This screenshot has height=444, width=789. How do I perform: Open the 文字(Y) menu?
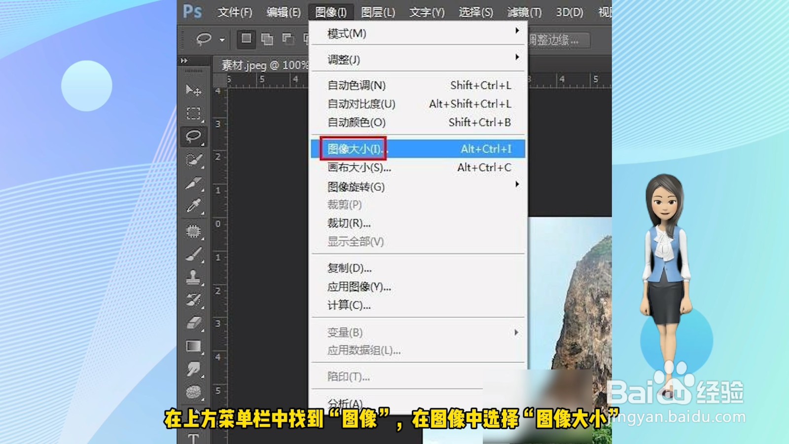[x=427, y=12]
